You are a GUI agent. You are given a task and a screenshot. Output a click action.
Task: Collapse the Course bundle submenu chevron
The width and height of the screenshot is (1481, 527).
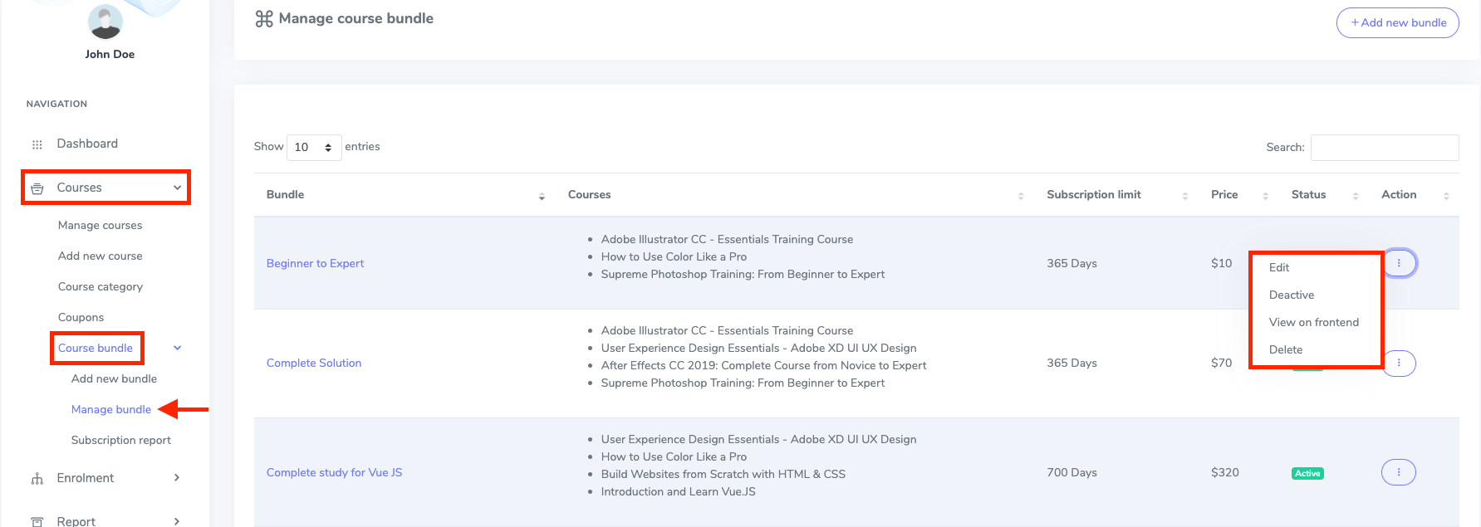pos(177,349)
